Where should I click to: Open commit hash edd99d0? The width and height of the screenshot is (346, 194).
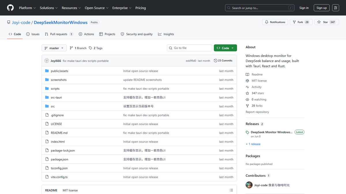(191, 61)
